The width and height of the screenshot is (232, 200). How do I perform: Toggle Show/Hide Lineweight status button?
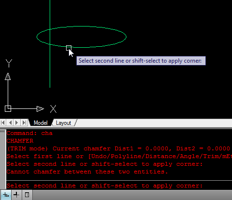(x=16, y=195)
